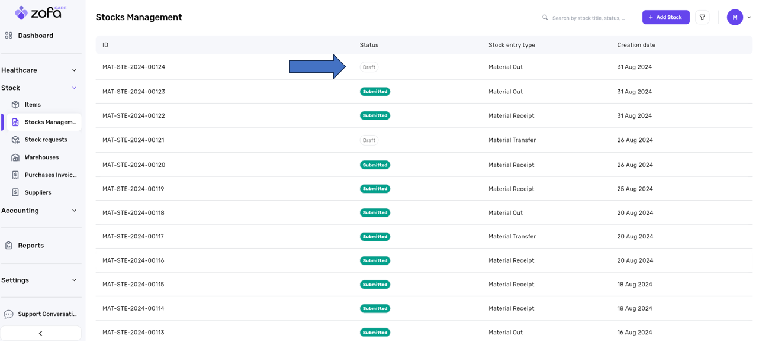This screenshot has height=345, width=759.
Task: Collapse the sidebar with arrow button
Action: 40,333
